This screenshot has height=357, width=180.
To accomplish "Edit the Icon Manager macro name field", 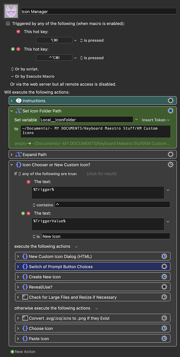I will pyautogui.click(x=99, y=11).
